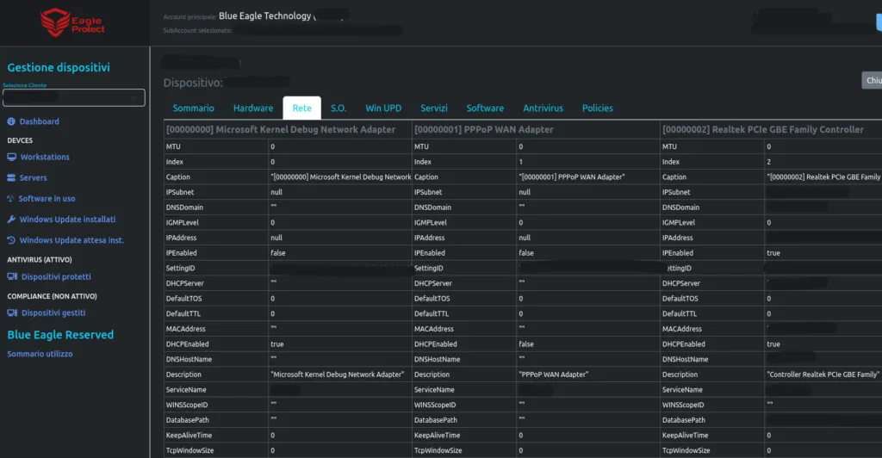Click the Dispositivi protetti icon
The width and height of the screenshot is (882, 458).
point(12,276)
